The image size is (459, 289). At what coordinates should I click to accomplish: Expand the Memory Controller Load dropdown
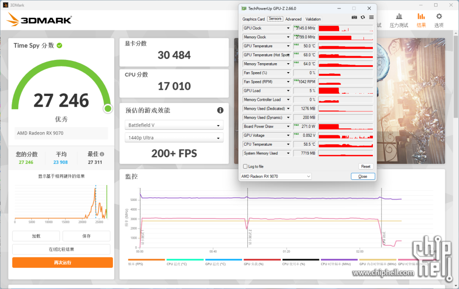pos(288,100)
